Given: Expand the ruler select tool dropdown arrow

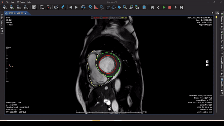Looking at the screenshot, I should click(45, 9).
